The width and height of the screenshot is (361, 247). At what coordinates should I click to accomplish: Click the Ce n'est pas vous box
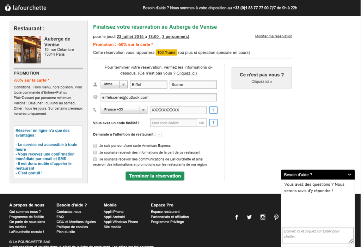[x=262, y=78]
